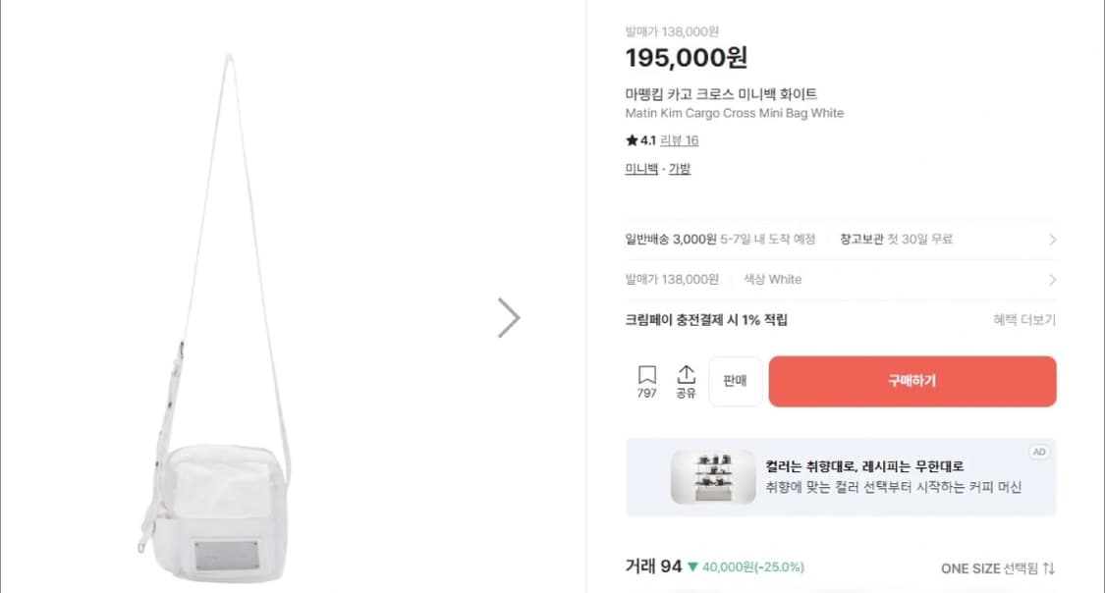
Task: Click the next arrow to view another product image
Action: pos(509,316)
